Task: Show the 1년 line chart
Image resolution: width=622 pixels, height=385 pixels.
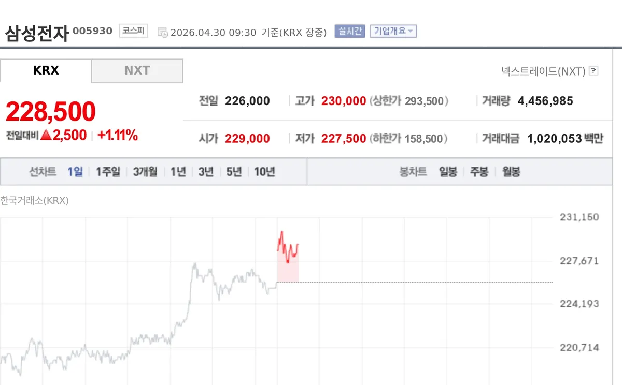Action: [x=178, y=172]
